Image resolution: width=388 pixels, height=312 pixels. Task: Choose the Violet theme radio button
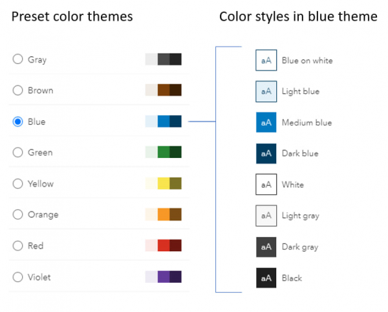point(18,277)
